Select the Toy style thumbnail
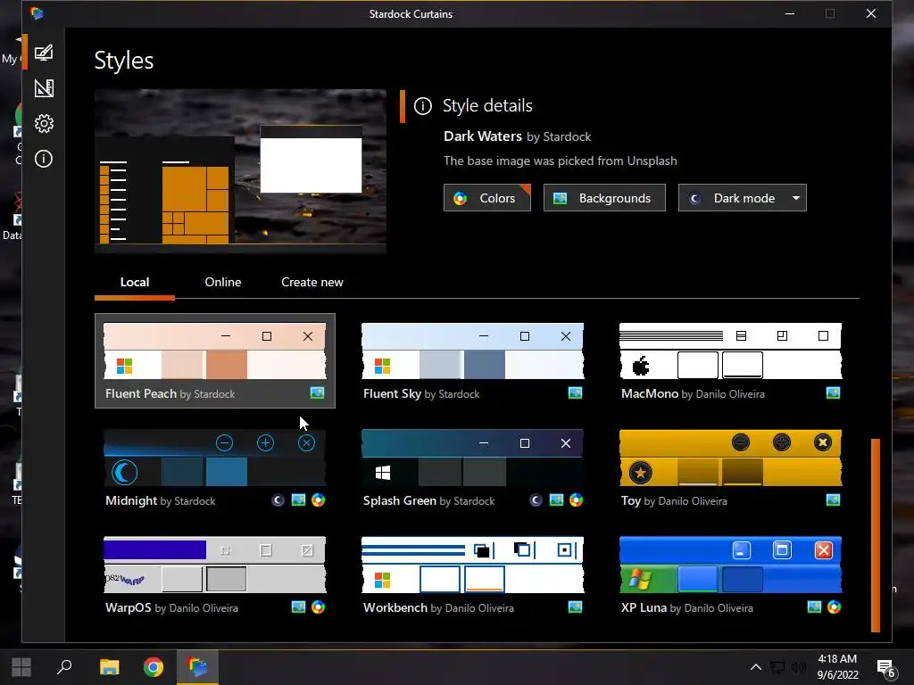Image resolution: width=914 pixels, height=685 pixels. (730, 458)
